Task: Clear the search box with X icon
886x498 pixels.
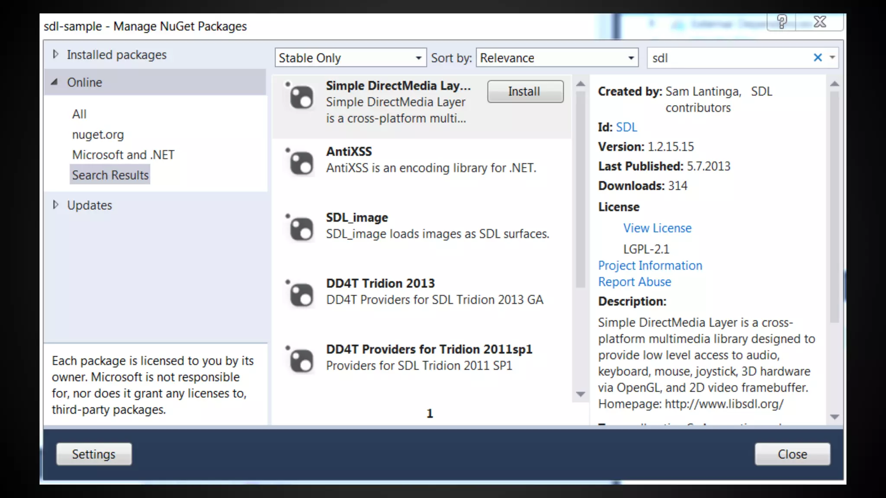Action: [817, 57]
